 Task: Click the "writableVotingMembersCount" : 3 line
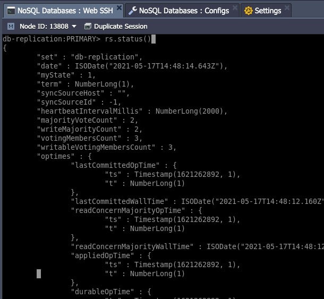click(x=106, y=147)
